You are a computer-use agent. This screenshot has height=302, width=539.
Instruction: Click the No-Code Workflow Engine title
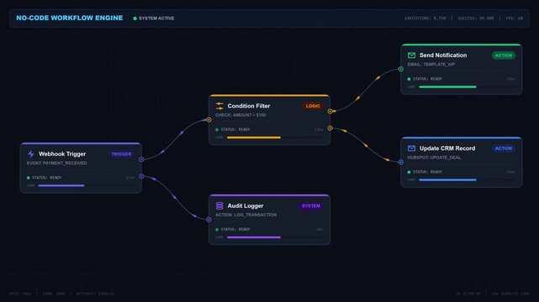click(70, 18)
